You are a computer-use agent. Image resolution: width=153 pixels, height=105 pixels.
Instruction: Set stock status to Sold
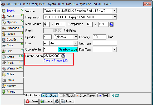pos(104,96)
